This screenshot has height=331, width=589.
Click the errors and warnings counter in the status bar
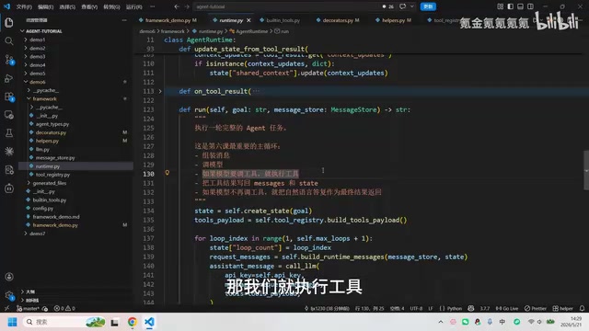[x=64, y=308]
